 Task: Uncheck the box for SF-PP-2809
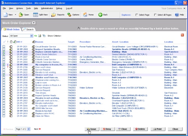coord(4,54)
